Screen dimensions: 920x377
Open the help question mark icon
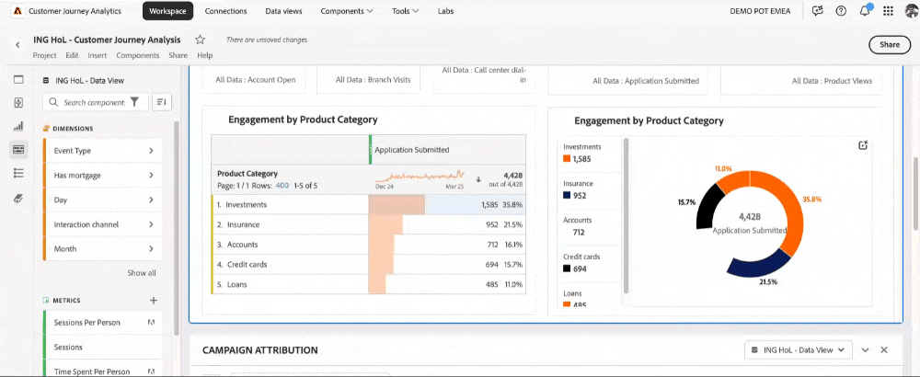pyautogui.click(x=841, y=11)
